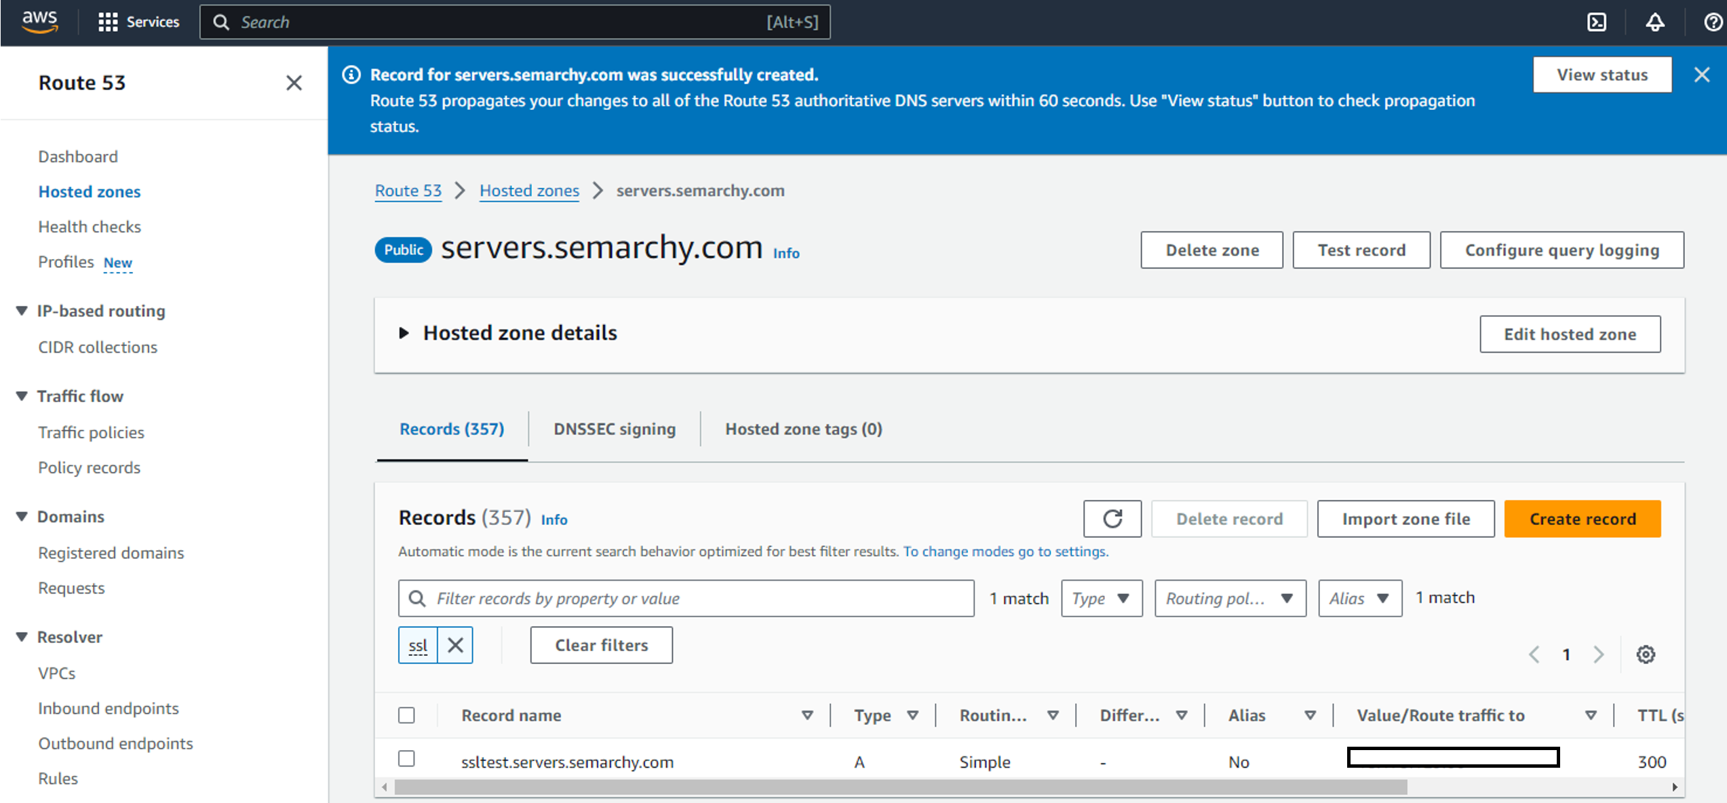Viewport: 1727px width, 803px height.
Task: Collapse the Traffic flow section
Action: coord(22,396)
